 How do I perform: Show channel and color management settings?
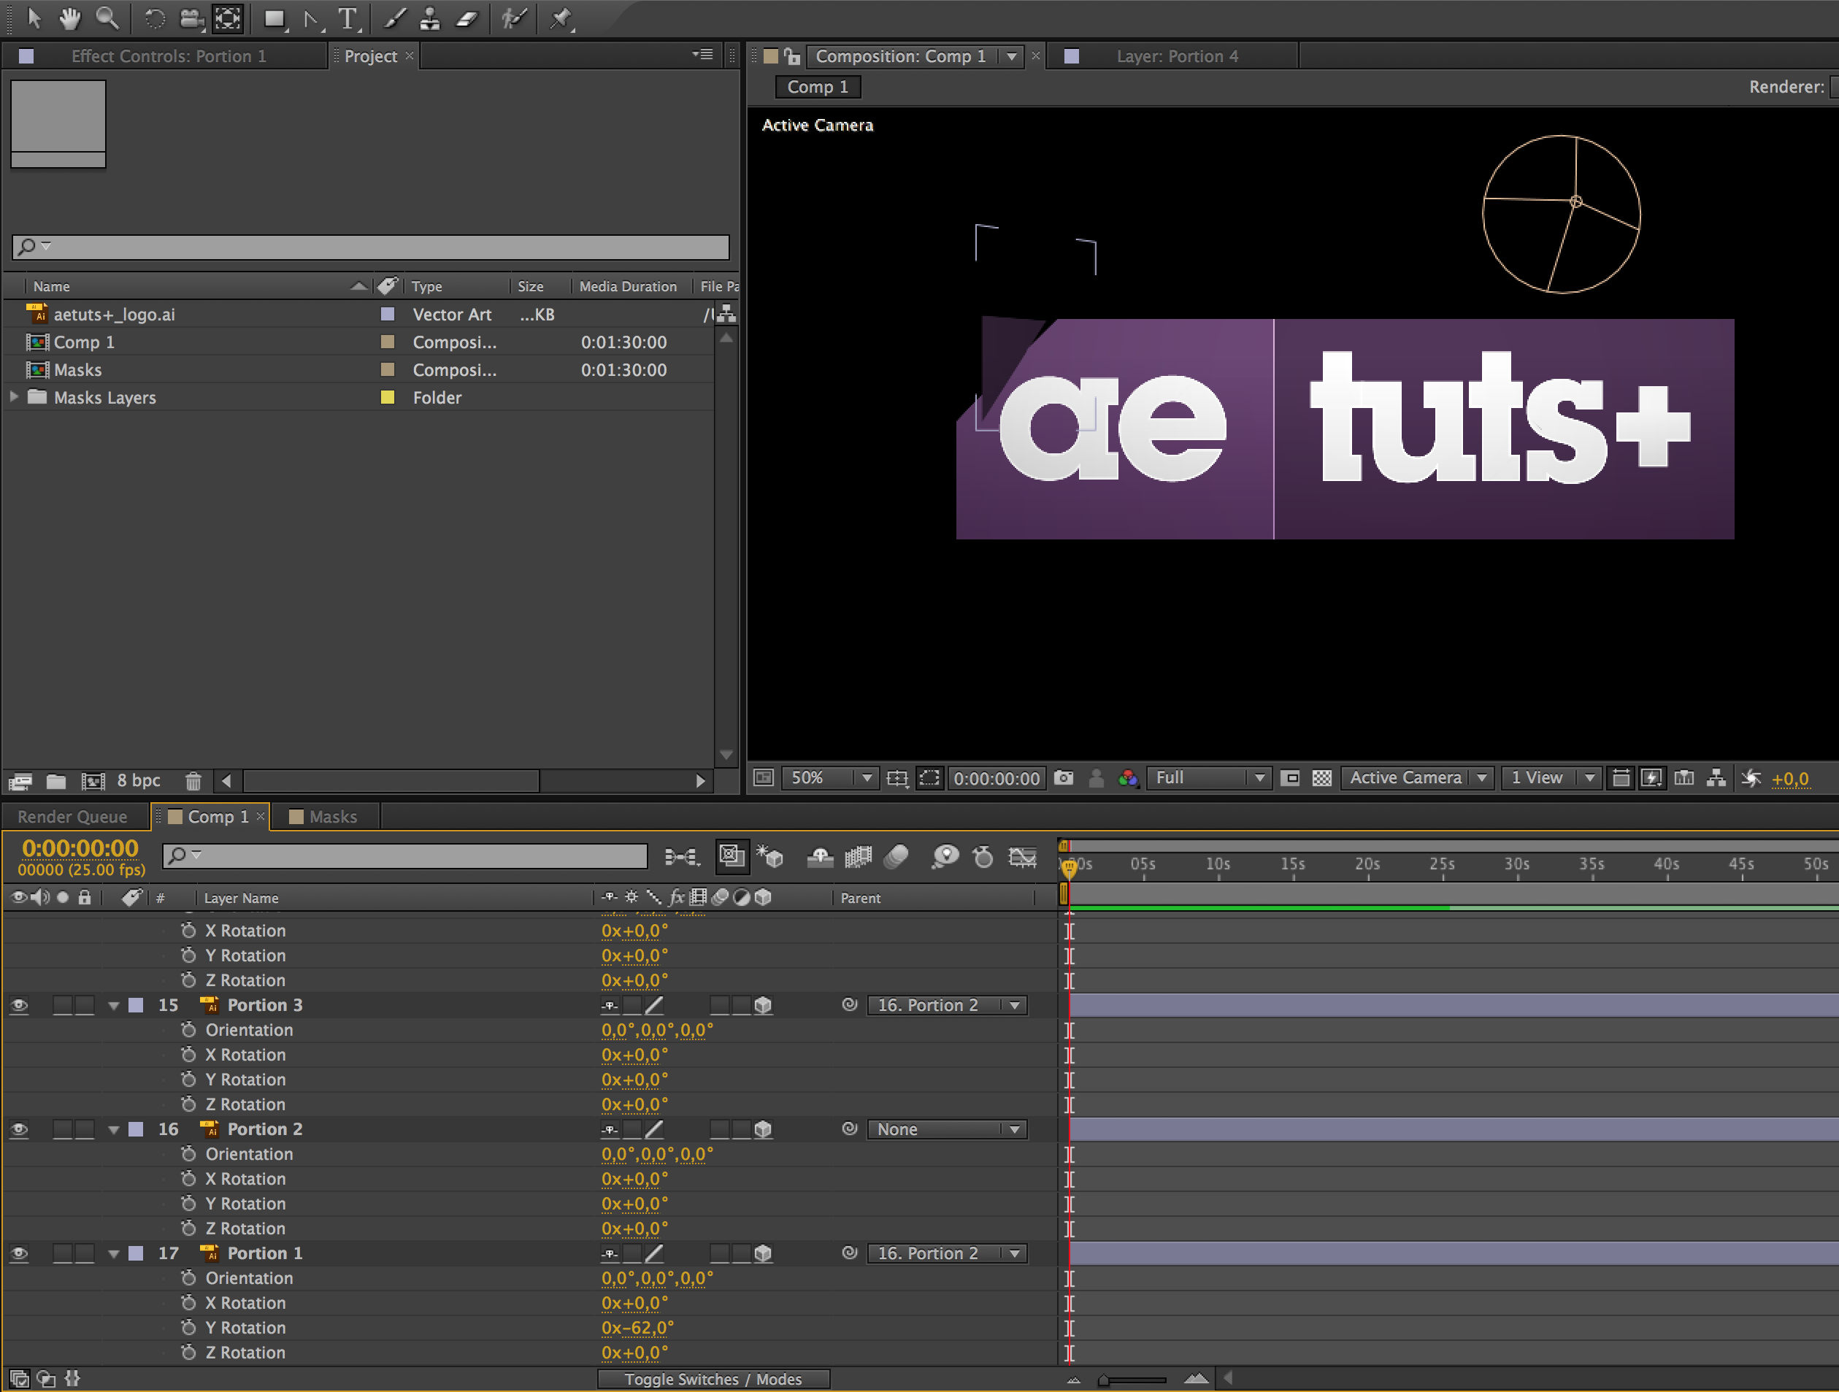click(x=1128, y=778)
